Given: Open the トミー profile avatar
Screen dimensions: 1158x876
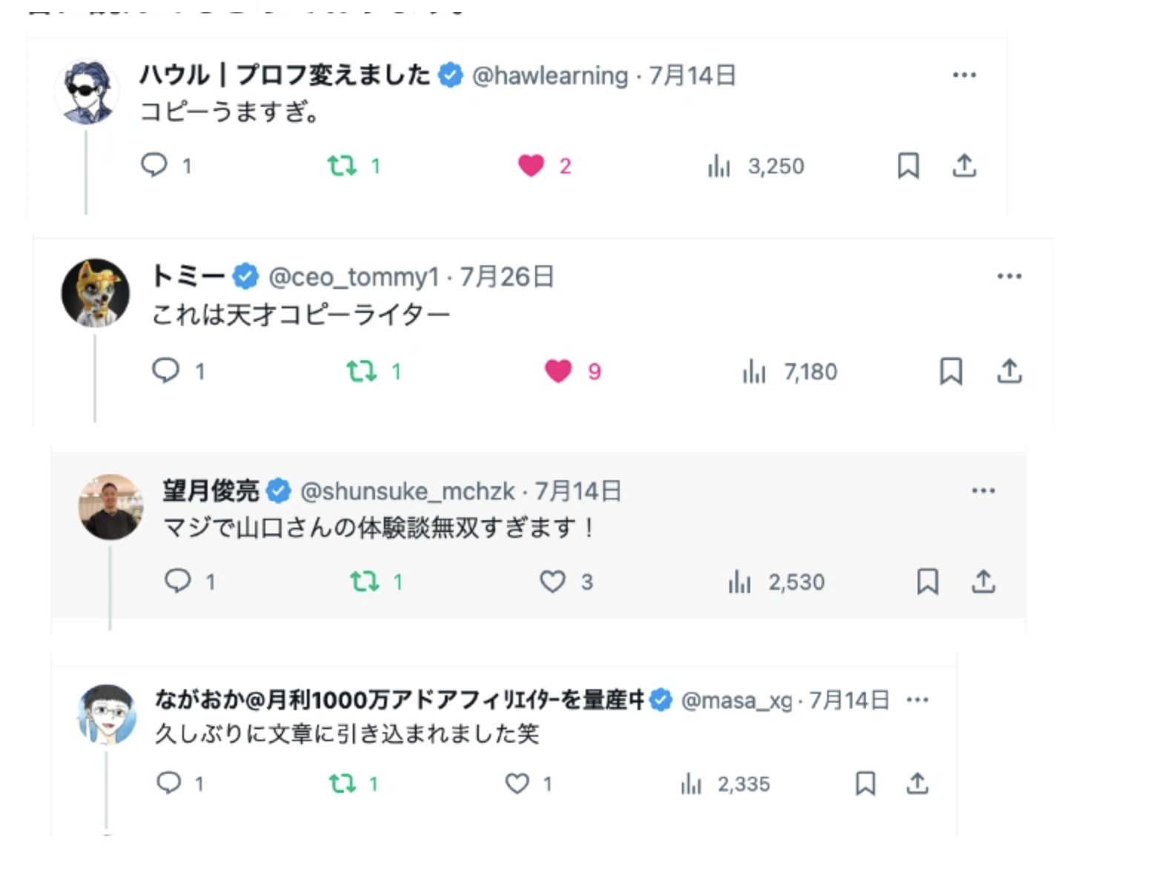Looking at the screenshot, I should pyautogui.click(x=95, y=293).
